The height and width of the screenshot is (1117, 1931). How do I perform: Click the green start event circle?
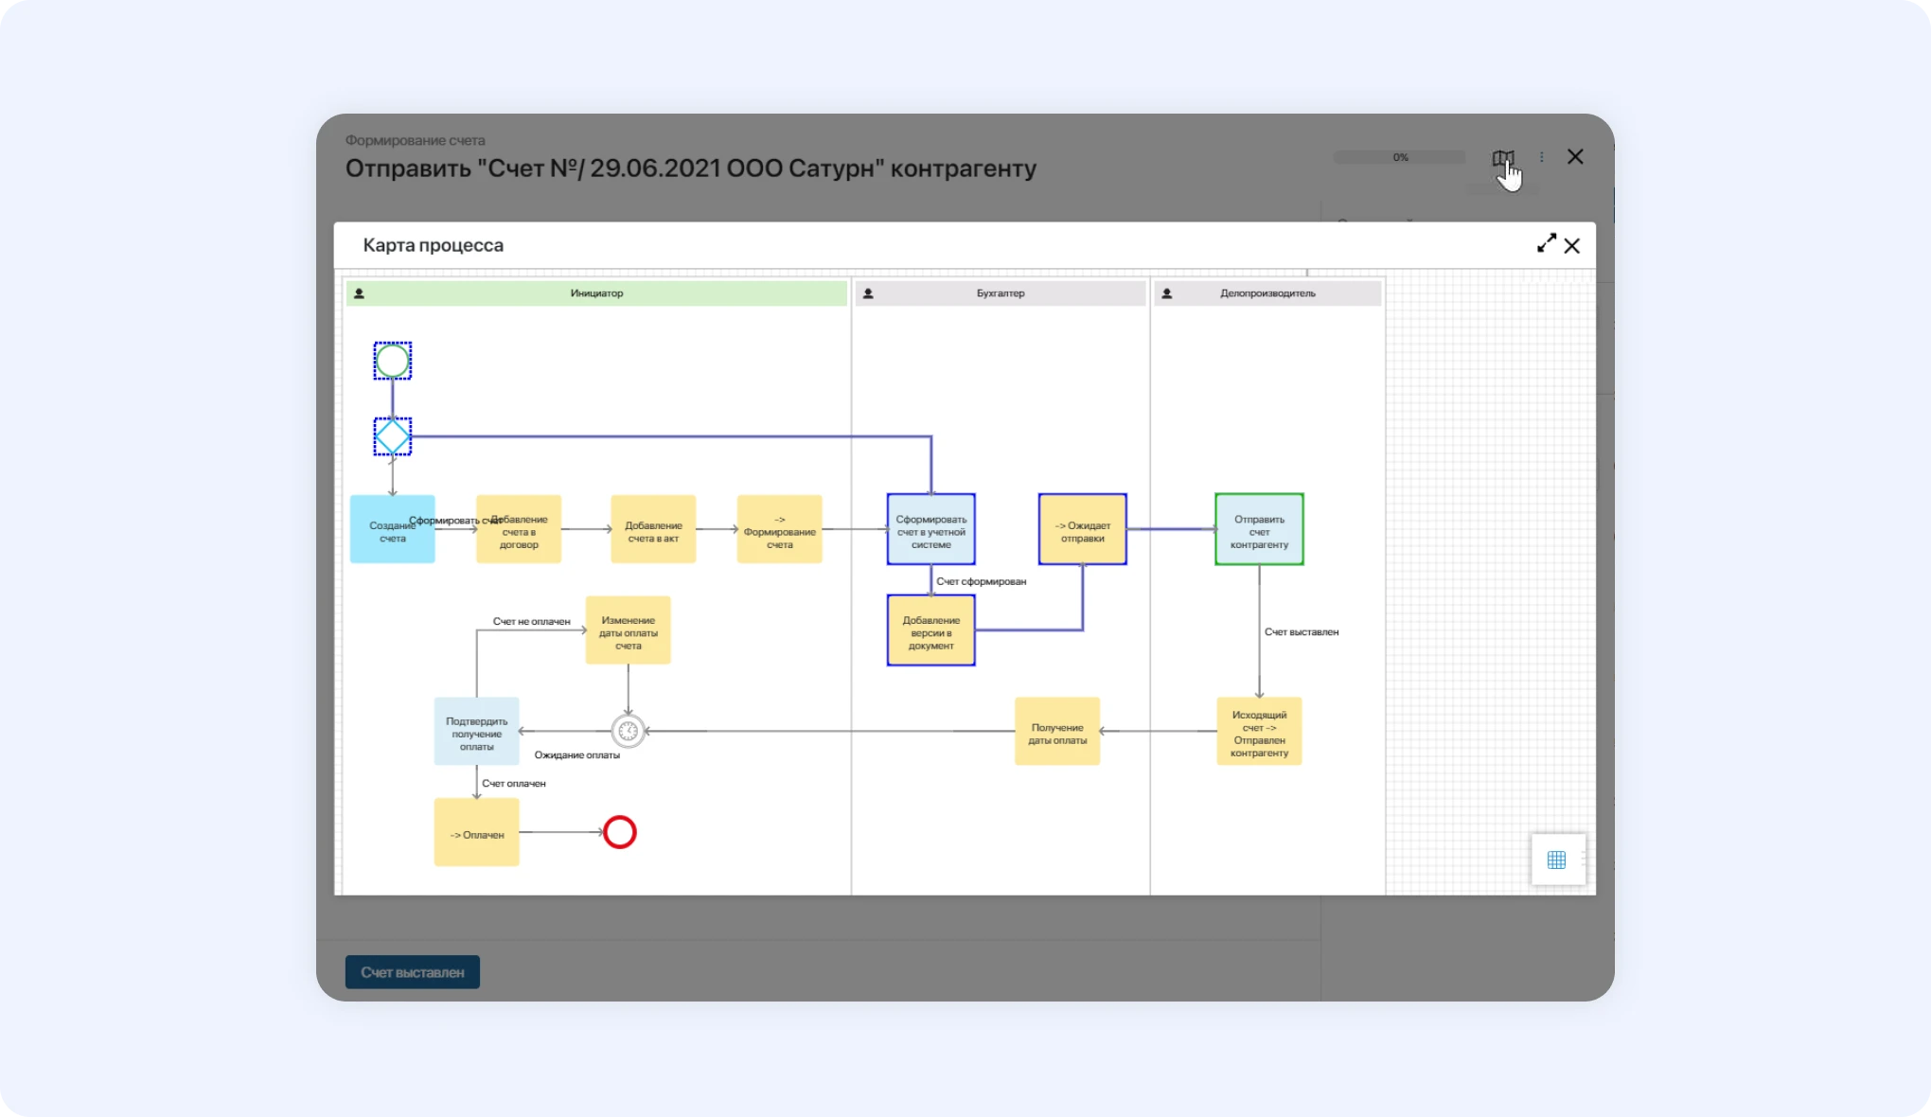392,361
